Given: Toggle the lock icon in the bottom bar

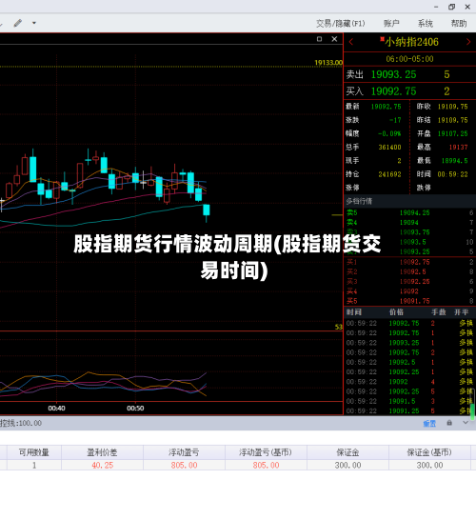Looking at the screenshot, I should click(x=449, y=423).
